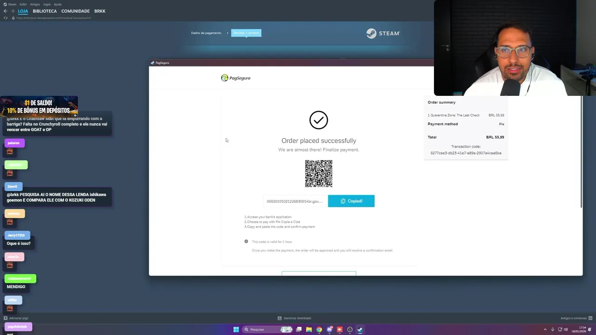Open Task View from the taskbar
The width and height of the screenshot is (596, 335).
[298, 329]
